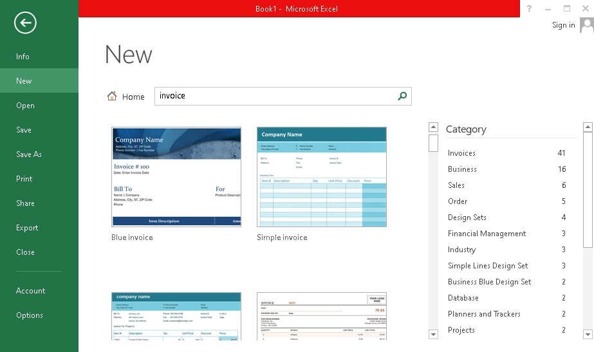Click the count 41 next to Invoices
Viewport: 594px width, 352px height.
coord(561,153)
